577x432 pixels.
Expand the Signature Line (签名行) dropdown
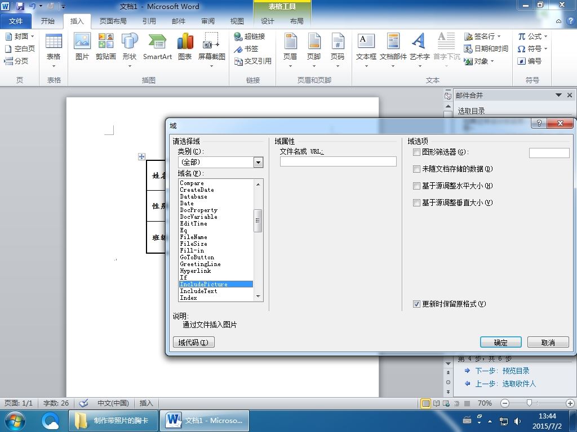(x=499, y=36)
